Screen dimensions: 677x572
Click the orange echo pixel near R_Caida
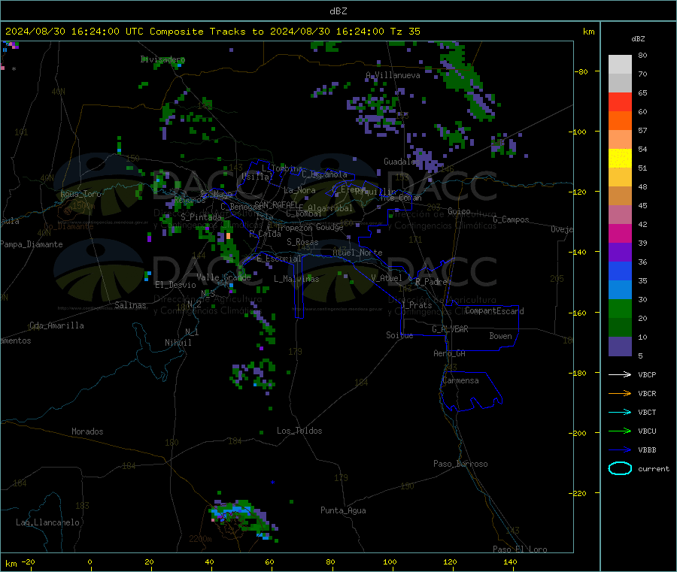[x=228, y=236]
